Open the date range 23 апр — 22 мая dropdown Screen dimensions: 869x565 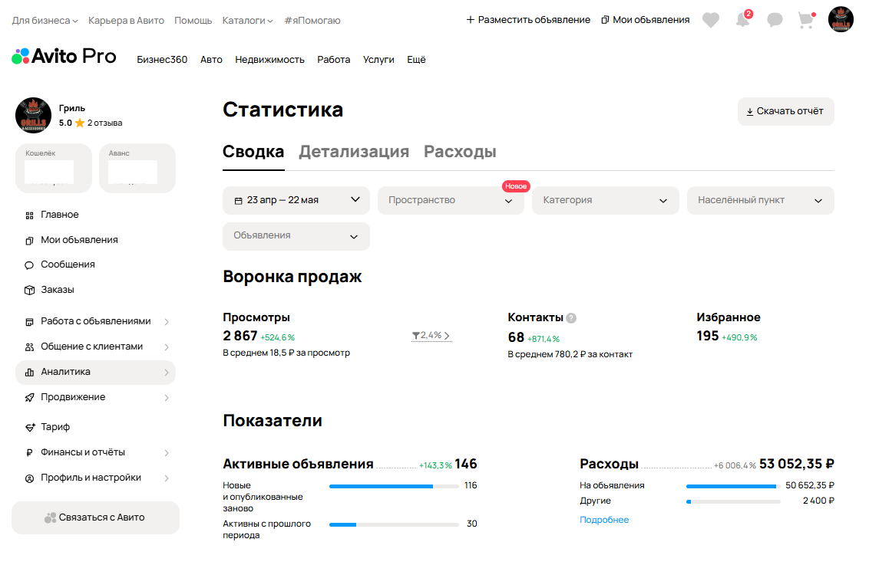pyautogui.click(x=296, y=200)
